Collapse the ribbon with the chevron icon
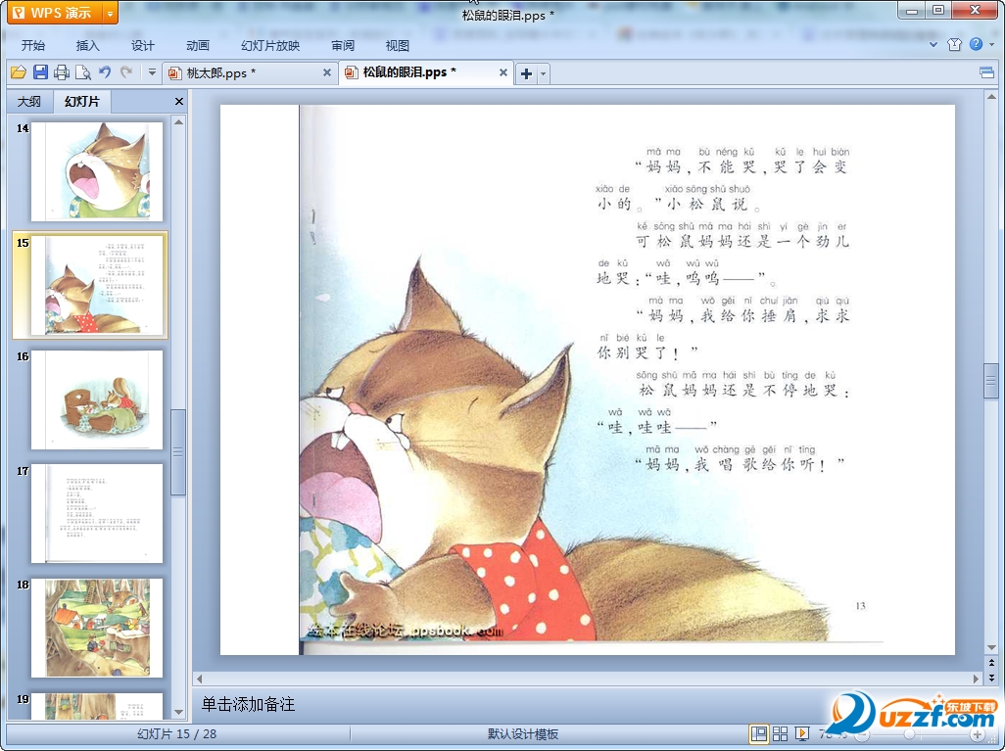1005x751 pixels. pos(933,45)
